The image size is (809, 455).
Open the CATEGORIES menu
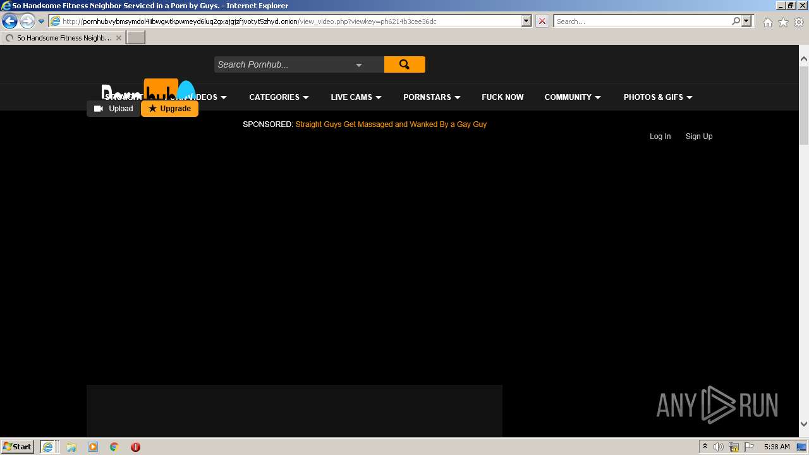279,97
